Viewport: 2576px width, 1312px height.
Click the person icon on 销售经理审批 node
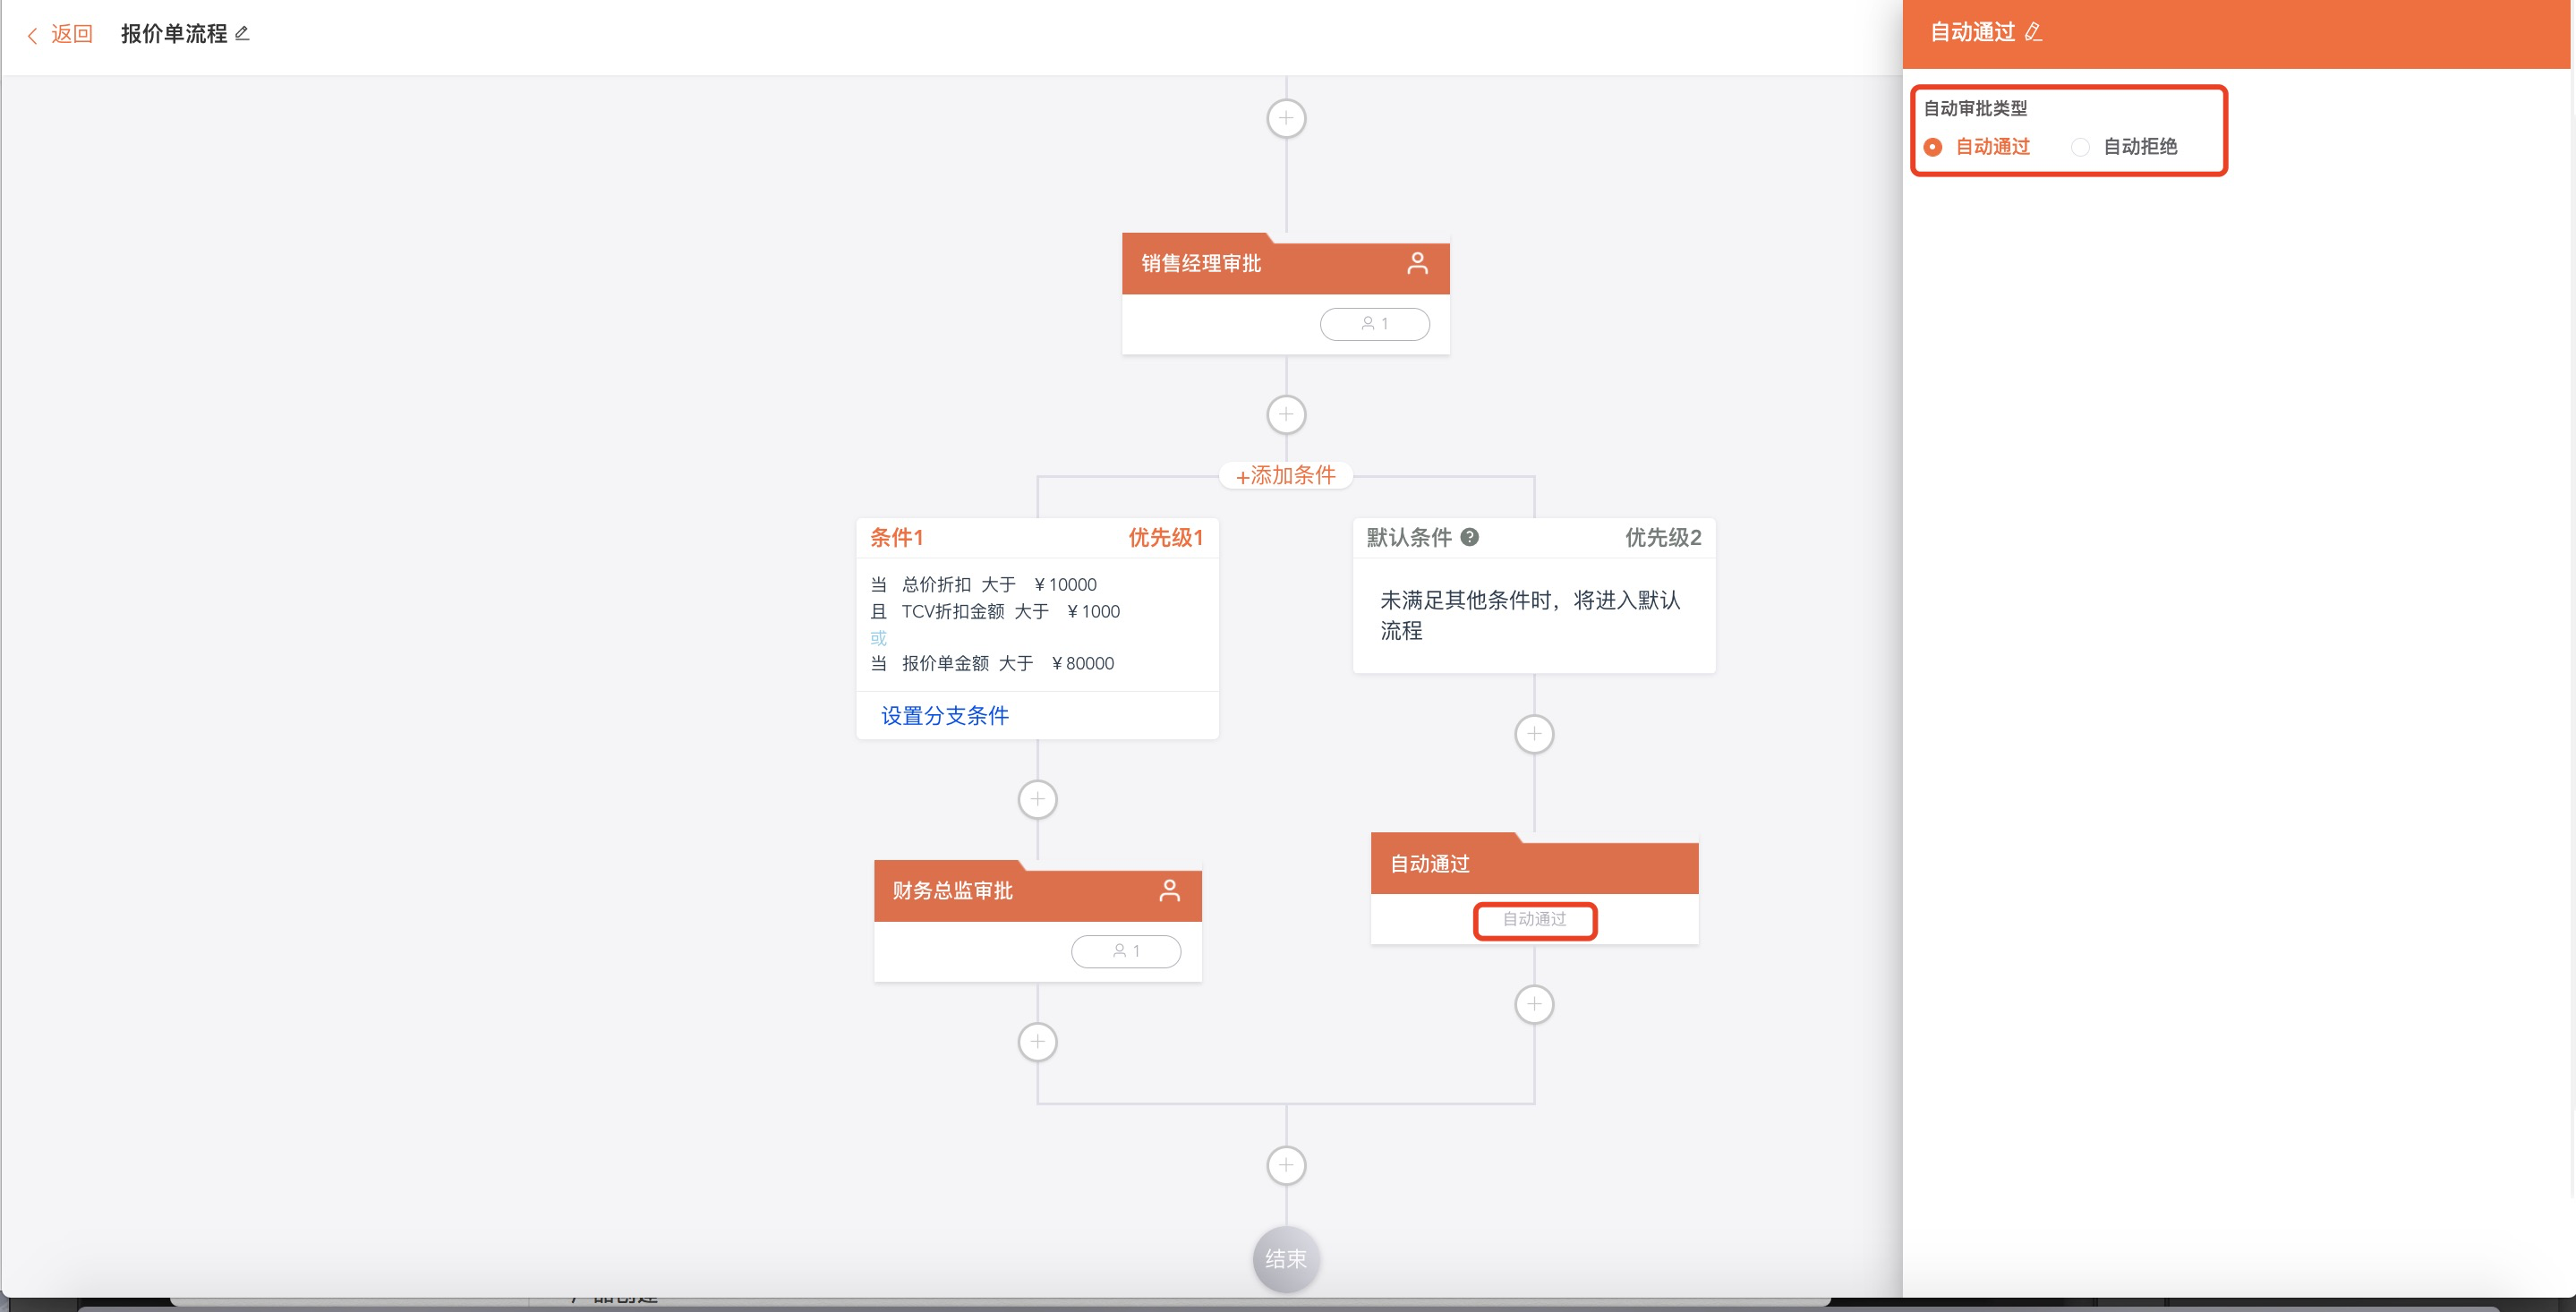[1417, 264]
